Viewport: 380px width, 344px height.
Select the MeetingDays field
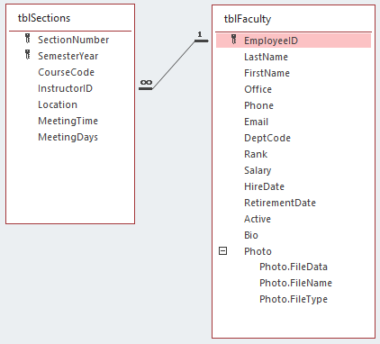68,137
